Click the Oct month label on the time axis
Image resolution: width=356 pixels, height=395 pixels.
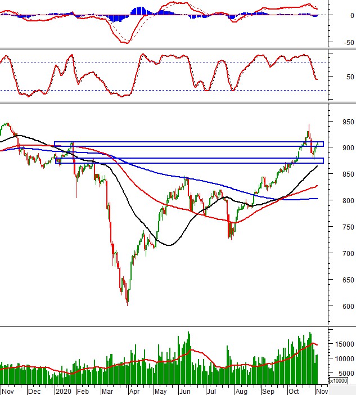click(294, 390)
